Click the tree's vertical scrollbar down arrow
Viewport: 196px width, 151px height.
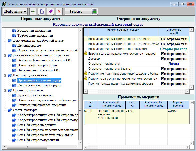point(80,142)
